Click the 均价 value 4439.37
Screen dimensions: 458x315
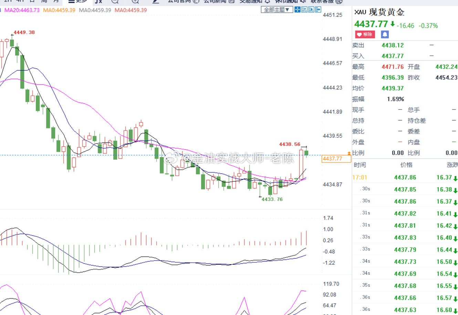393,88
